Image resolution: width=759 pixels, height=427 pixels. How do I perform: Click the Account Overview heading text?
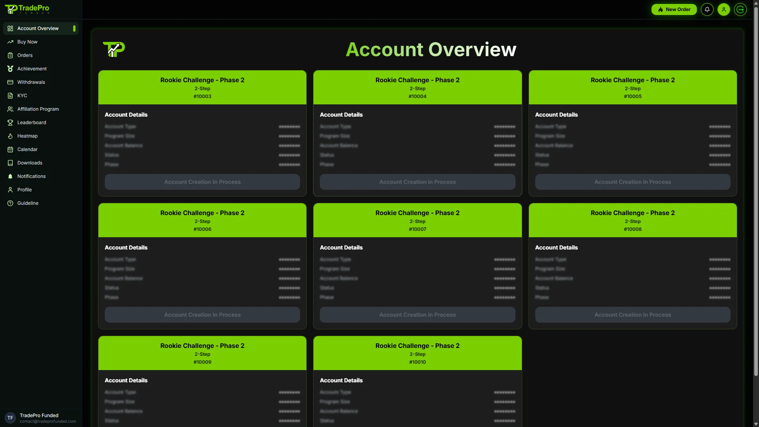click(x=431, y=50)
